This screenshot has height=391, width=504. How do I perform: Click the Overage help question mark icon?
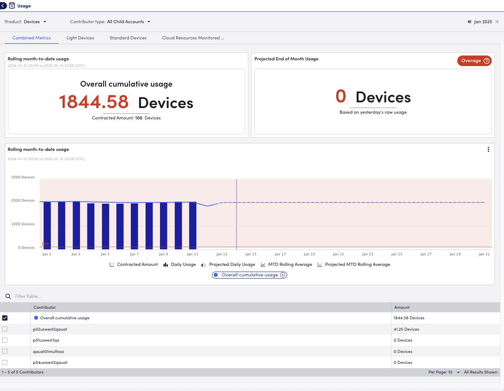coord(487,61)
